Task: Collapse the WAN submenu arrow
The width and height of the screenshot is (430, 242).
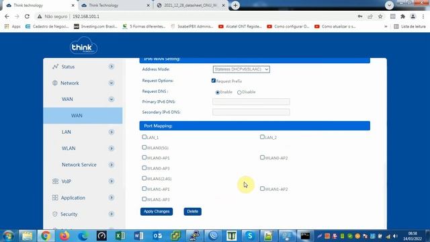Action: tap(111, 99)
